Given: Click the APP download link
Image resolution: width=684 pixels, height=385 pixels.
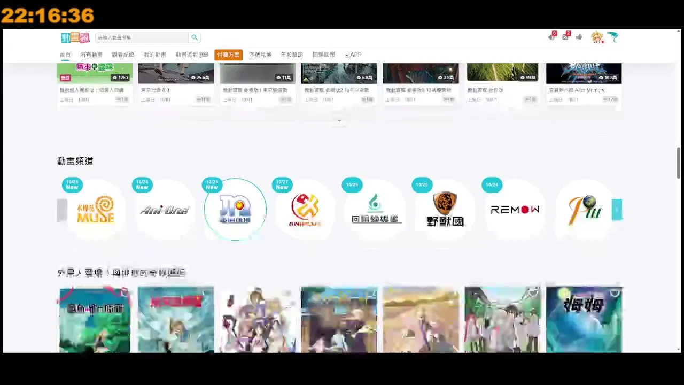Looking at the screenshot, I should click(353, 55).
